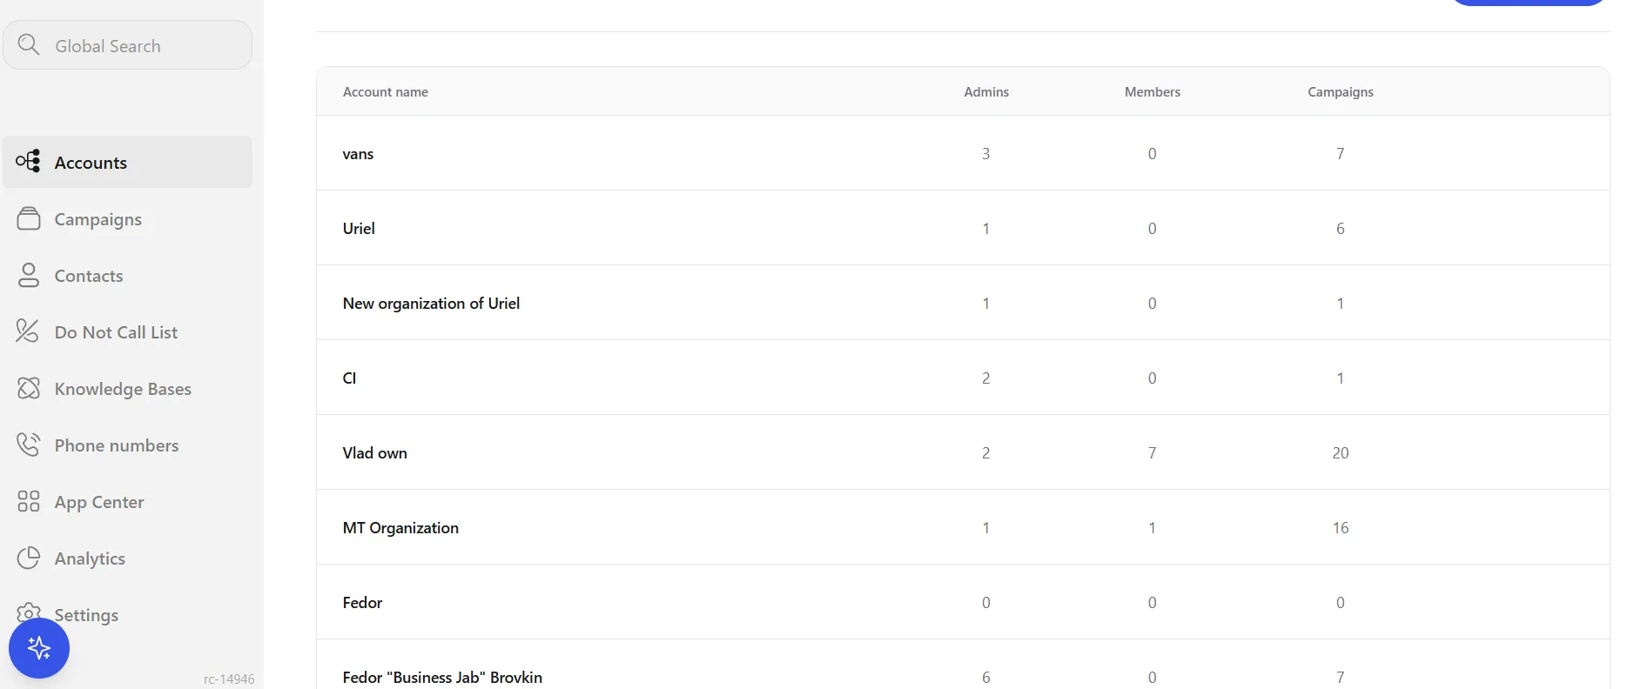Click the Do Not Call List phone icon
The image size is (1648, 689).
(28, 331)
